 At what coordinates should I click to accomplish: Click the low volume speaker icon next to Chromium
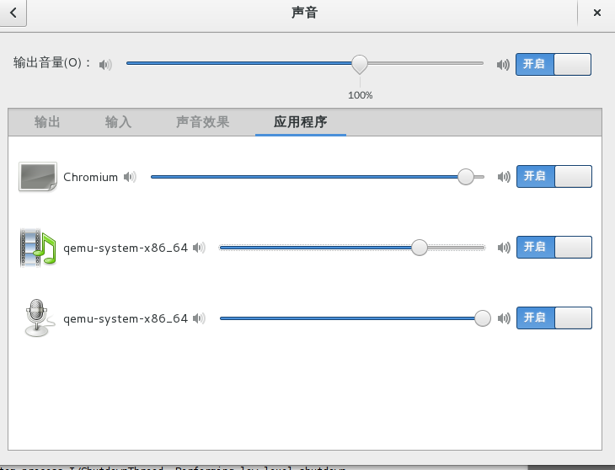130,177
